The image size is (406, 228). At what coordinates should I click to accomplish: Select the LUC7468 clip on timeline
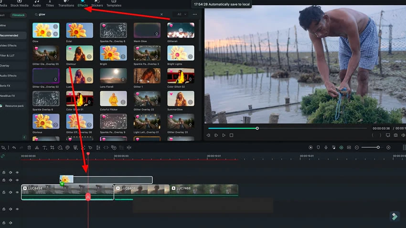coord(204,192)
